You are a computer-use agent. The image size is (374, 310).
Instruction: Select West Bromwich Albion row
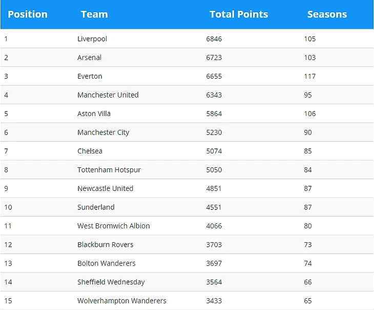[x=114, y=226]
